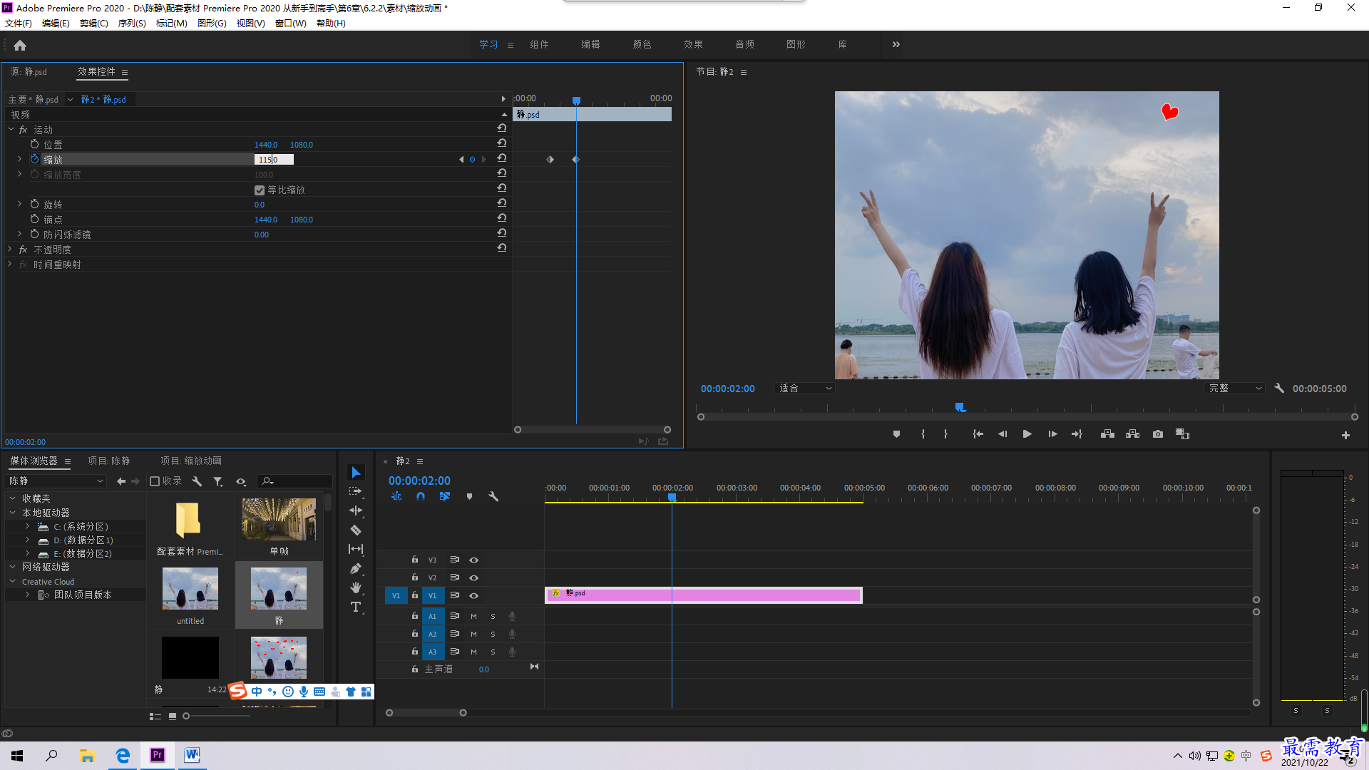Select the Razor tool

pyautogui.click(x=356, y=530)
